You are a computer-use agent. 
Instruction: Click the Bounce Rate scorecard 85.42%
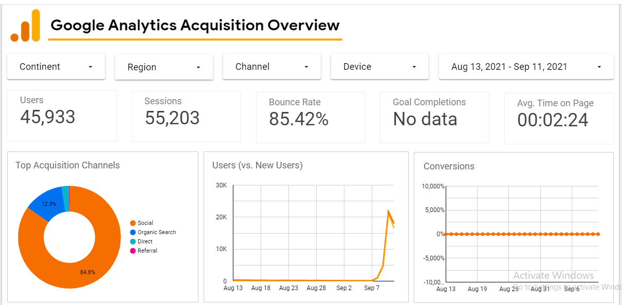point(310,118)
